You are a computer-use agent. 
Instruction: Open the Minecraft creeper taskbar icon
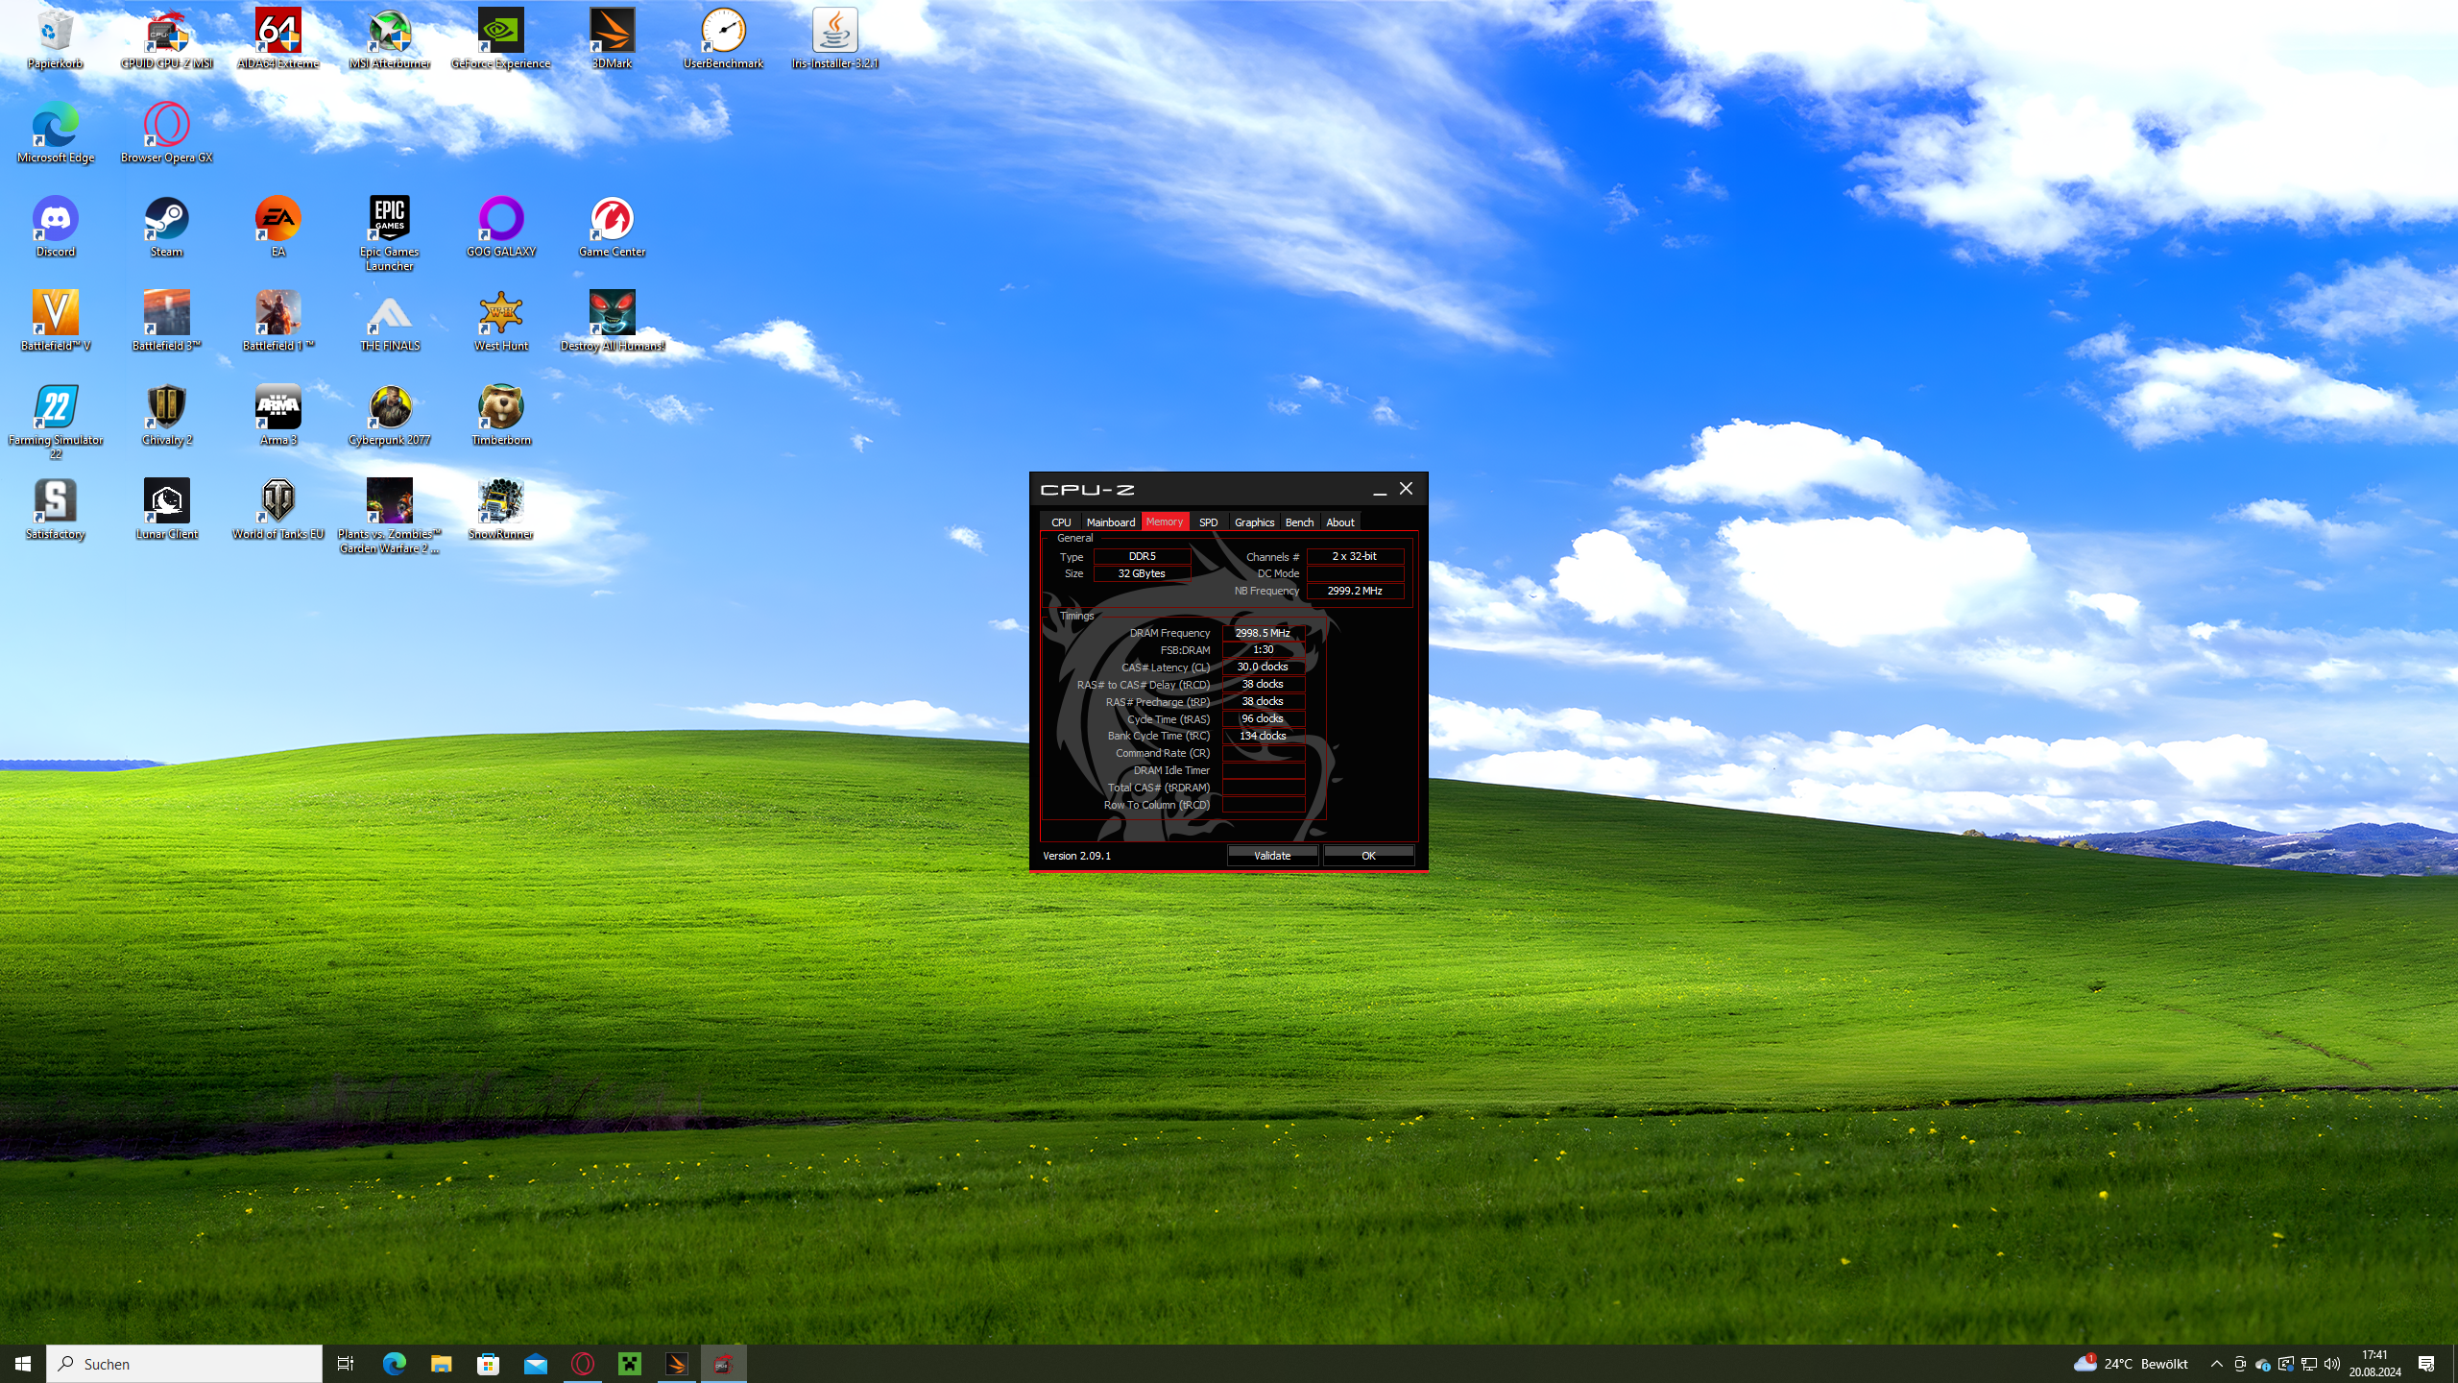(x=630, y=1364)
